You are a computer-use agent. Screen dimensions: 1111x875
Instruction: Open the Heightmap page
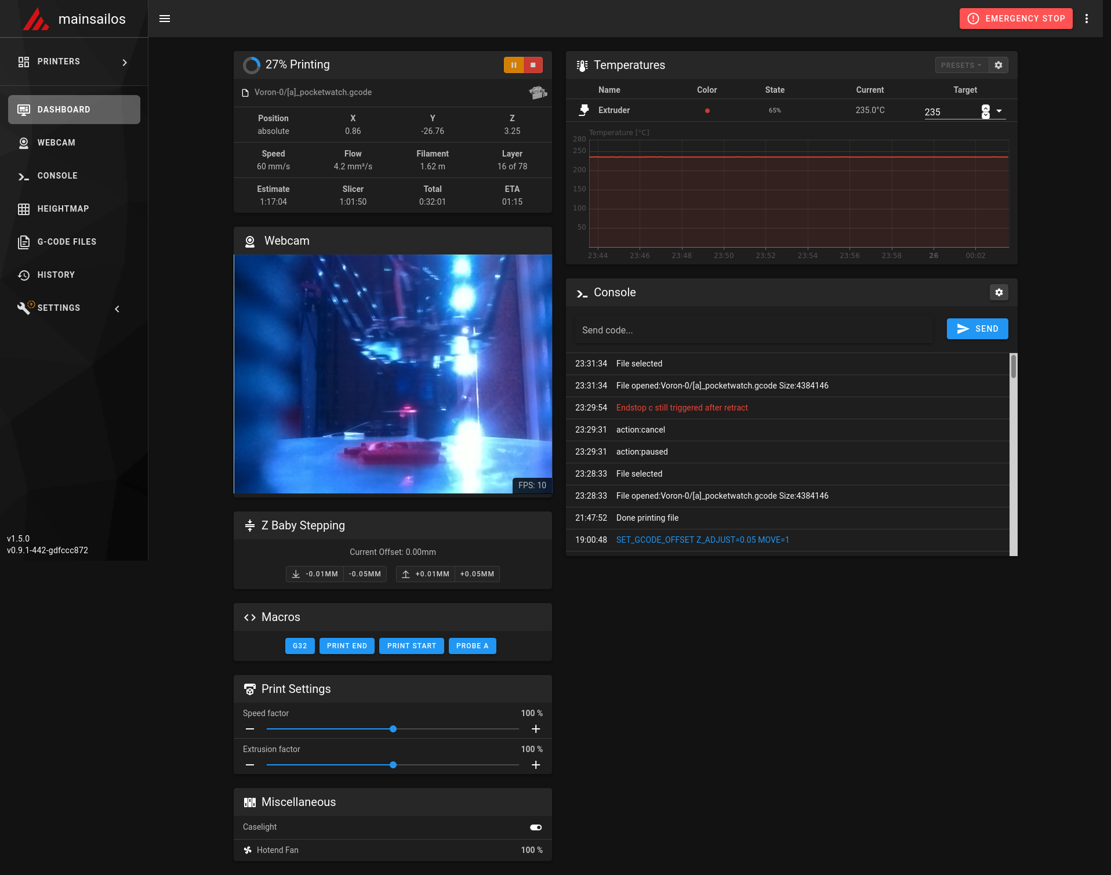(x=63, y=209)
